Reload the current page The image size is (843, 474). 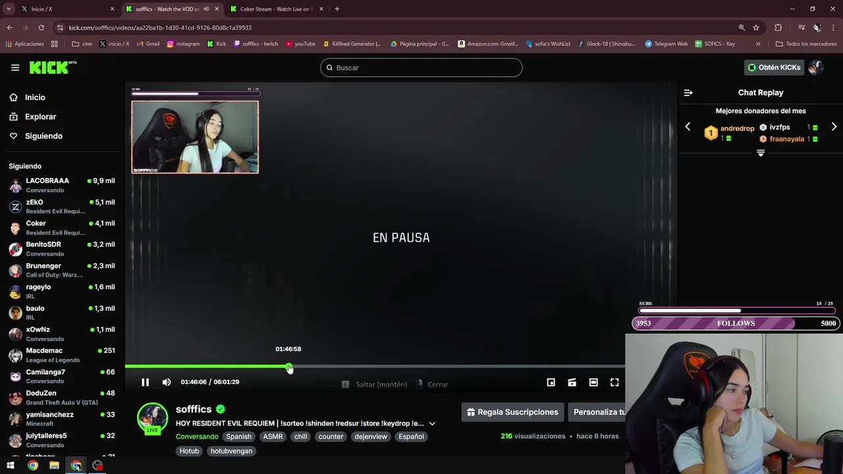pyautogui.click(x=41, y=28)
